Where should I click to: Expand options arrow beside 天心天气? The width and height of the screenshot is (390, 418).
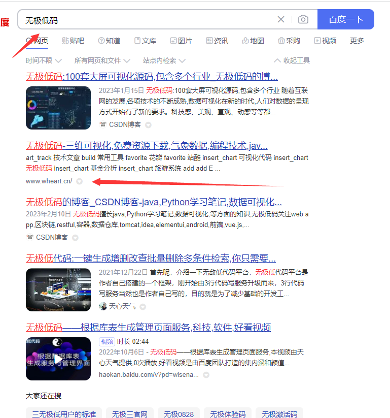(x=143, y=307)
